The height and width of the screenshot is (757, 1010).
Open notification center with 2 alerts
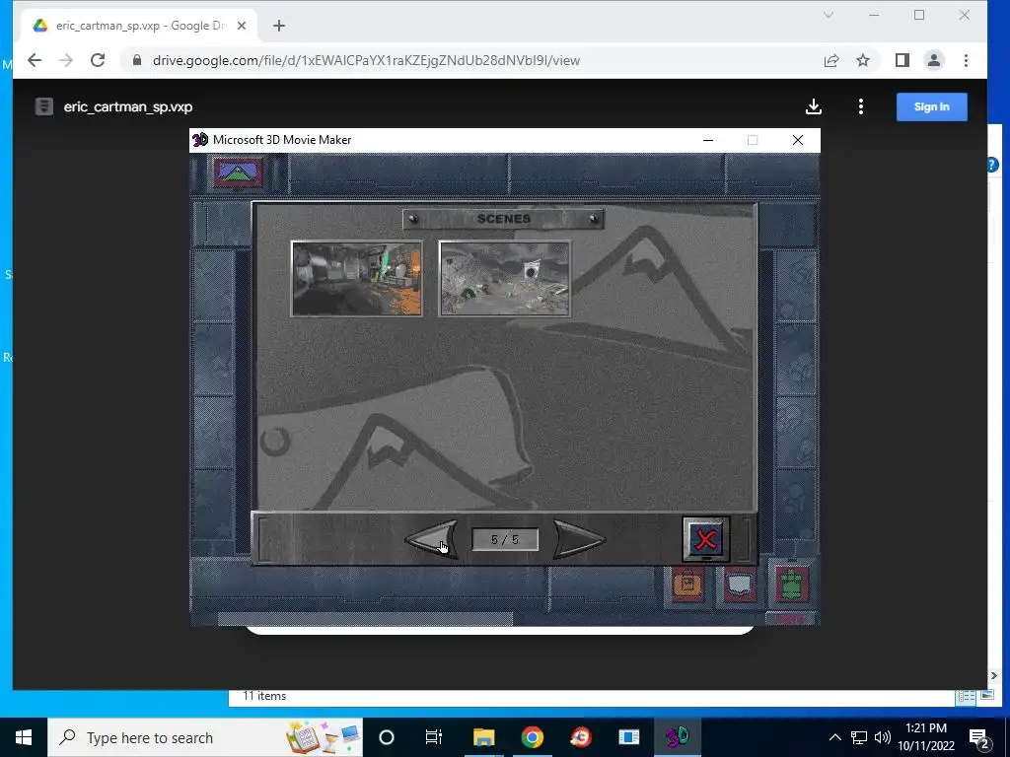pos(978,737)
